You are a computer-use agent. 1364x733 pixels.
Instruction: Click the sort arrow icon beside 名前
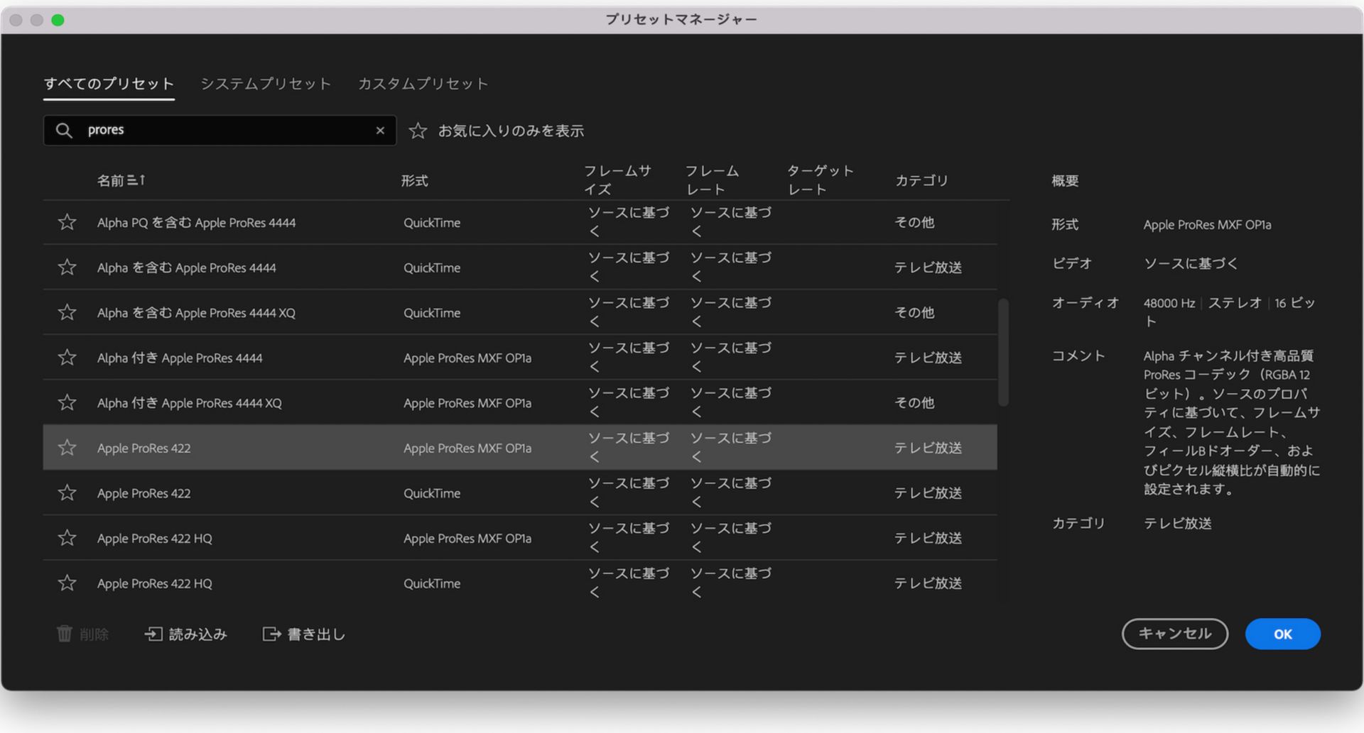pyautogui.click(x=136, y=180)
